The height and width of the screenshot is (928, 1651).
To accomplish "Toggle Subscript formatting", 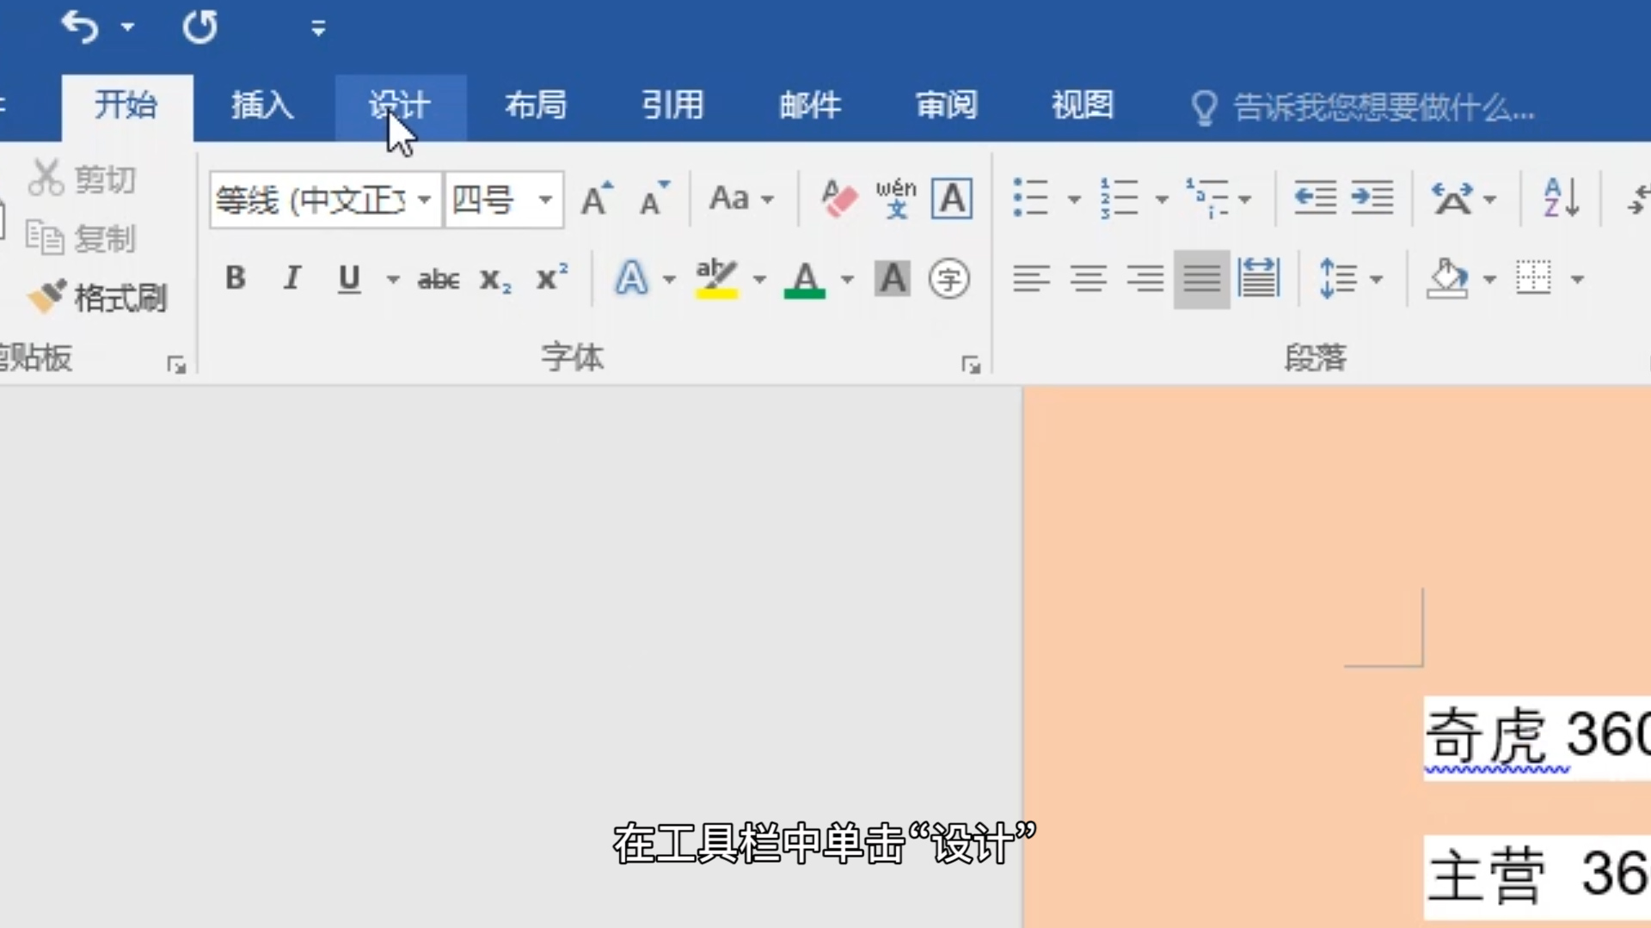I will (x=495, y=279).
